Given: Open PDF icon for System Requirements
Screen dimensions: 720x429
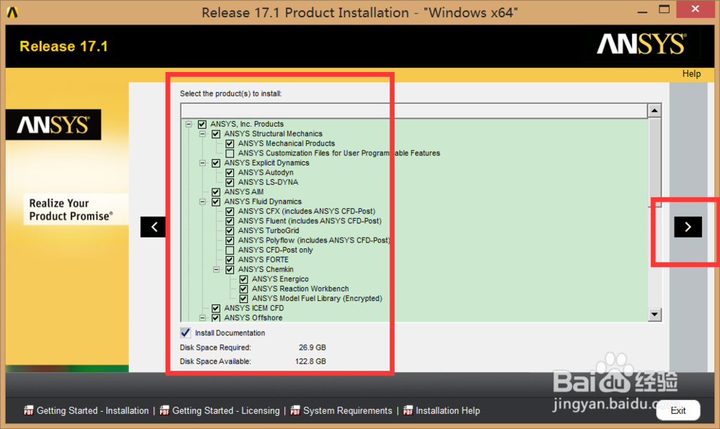Looking at the screenshot, I should [295, 410].
